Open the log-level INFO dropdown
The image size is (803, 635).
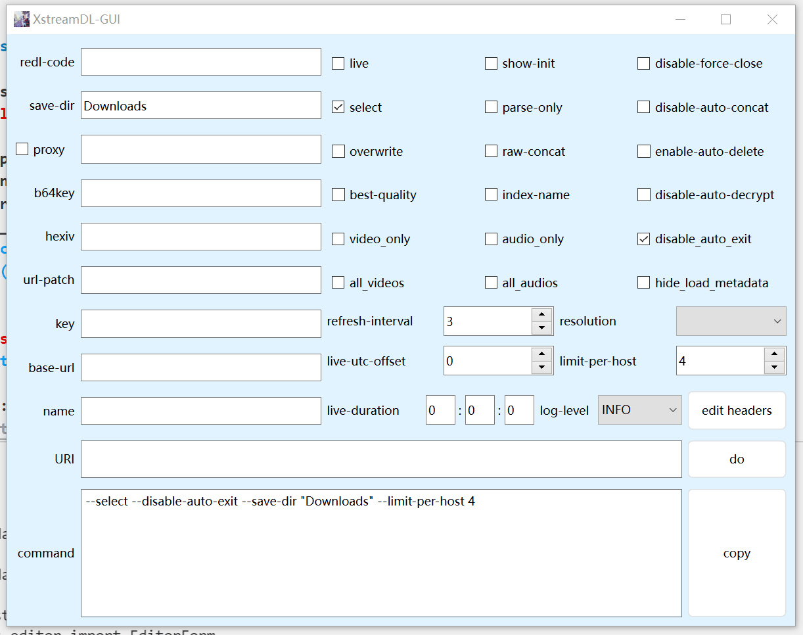pyautogui.click(x=639, y=410)
